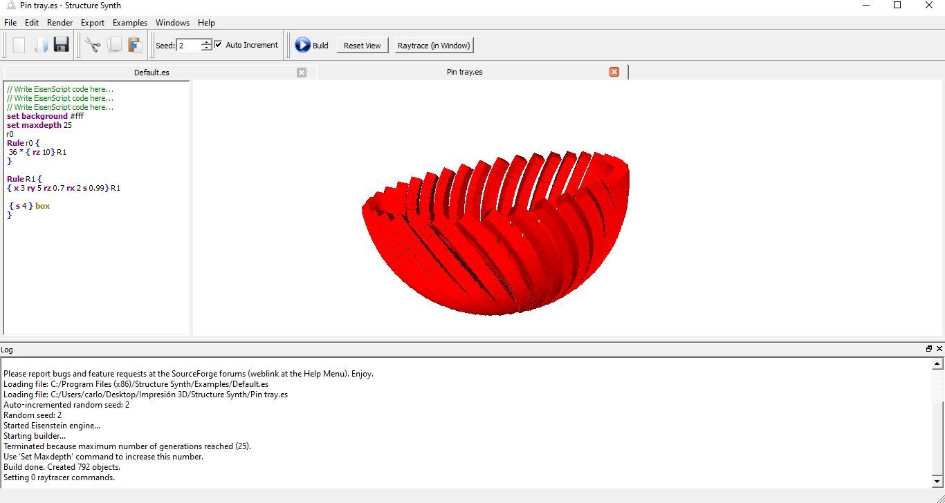This screenshot has height=503, width=945.
Task: Click the Structure Synth title bar app icon
Action: [10, 6]
